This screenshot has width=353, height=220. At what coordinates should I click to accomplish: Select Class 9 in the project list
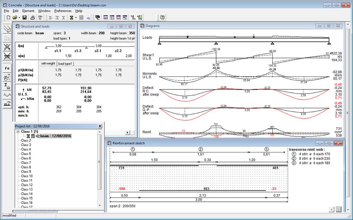pyautogui.click(x=26, y=171)
